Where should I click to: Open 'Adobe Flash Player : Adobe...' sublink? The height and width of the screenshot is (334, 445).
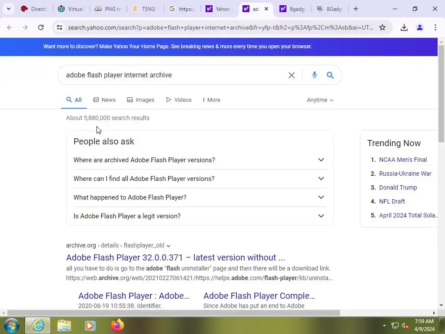(134, 296)
